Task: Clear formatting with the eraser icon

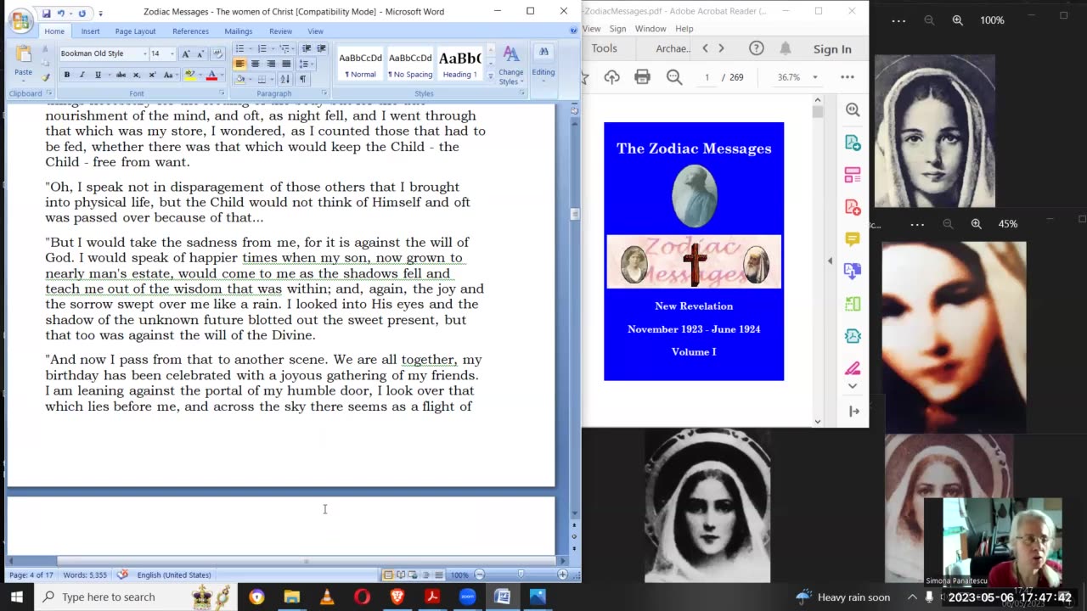Action: 217,53
